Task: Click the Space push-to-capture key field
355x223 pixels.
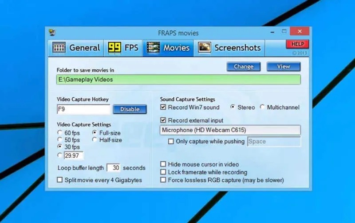Action: point(274,141)
